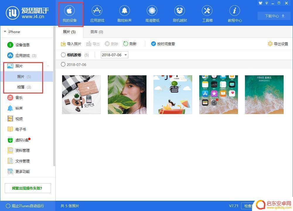Select the woman with leaf photo thumbnail
The height and width of the screenshot is (211, 293).
tap(127, 95)
